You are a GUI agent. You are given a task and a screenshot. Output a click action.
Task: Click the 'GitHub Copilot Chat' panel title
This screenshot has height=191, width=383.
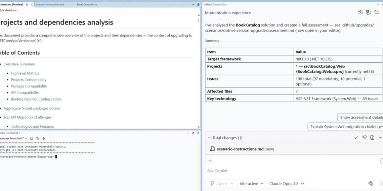click(x=215, y=5)
